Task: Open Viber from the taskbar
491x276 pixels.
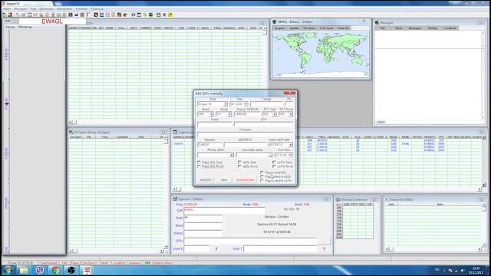Action: point(40,270)
